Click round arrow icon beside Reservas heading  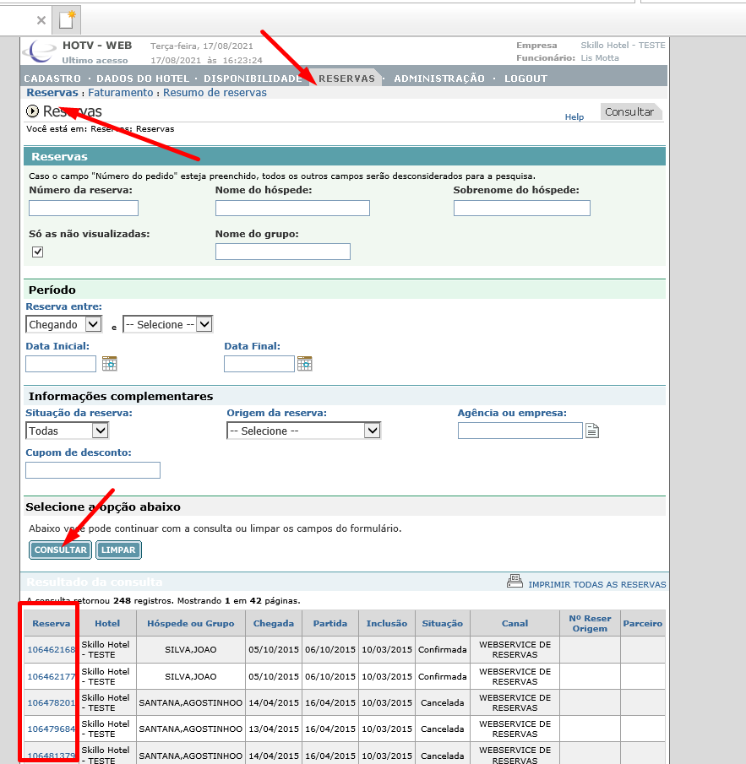pos(32,111)
